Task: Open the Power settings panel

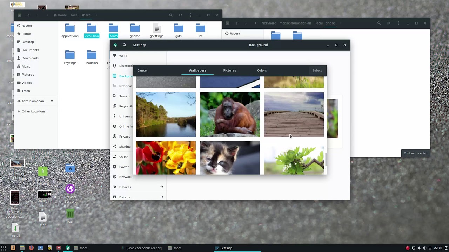Action: 122,167
